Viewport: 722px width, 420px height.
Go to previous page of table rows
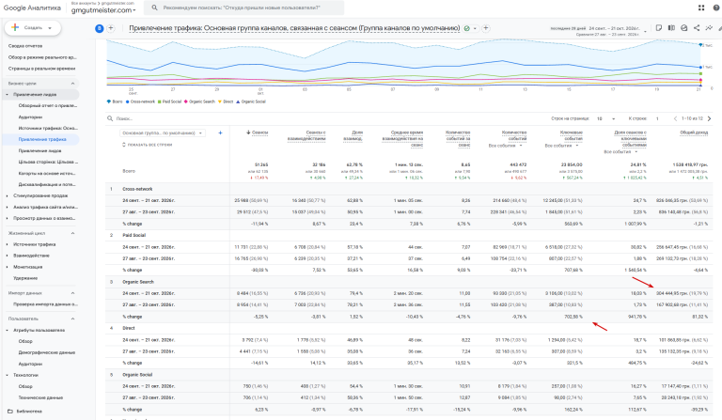point(675,118)
